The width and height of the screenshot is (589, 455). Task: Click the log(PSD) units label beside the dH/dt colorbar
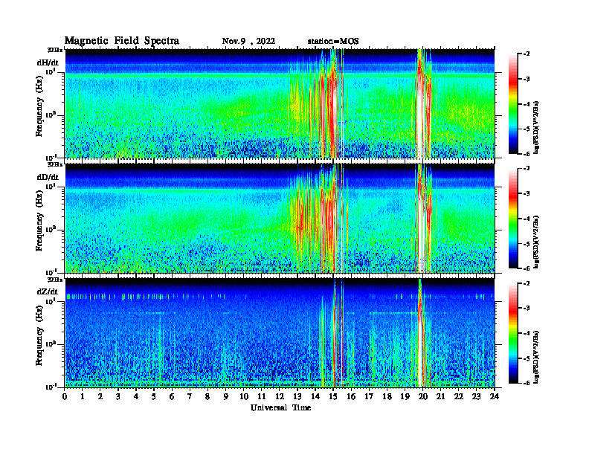pyautogui.click(x=536, y=127)
